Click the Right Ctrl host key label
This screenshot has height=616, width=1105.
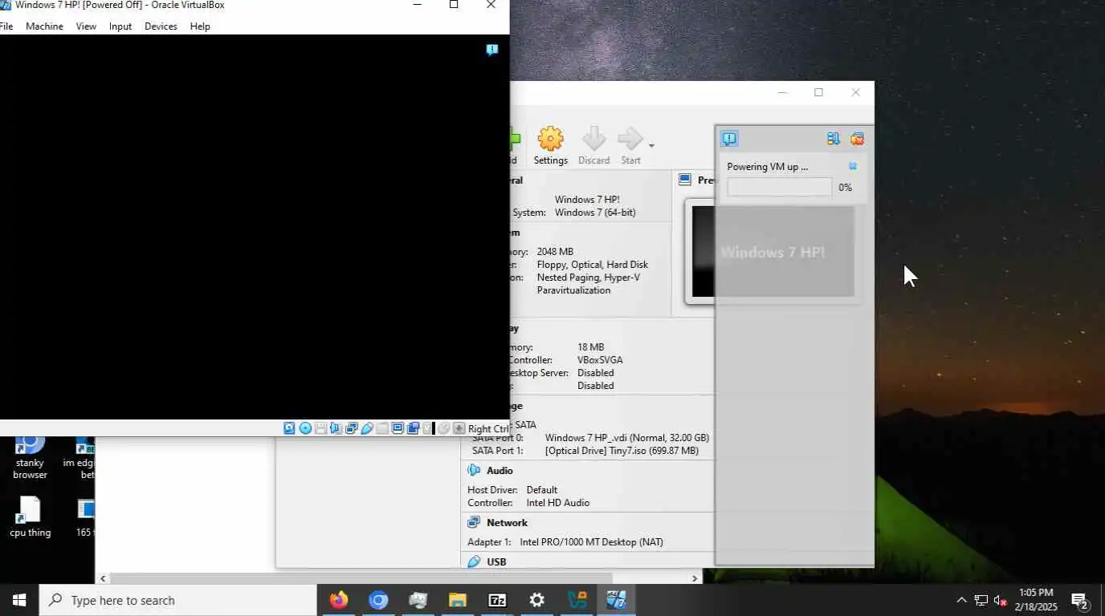pos(488,429)
